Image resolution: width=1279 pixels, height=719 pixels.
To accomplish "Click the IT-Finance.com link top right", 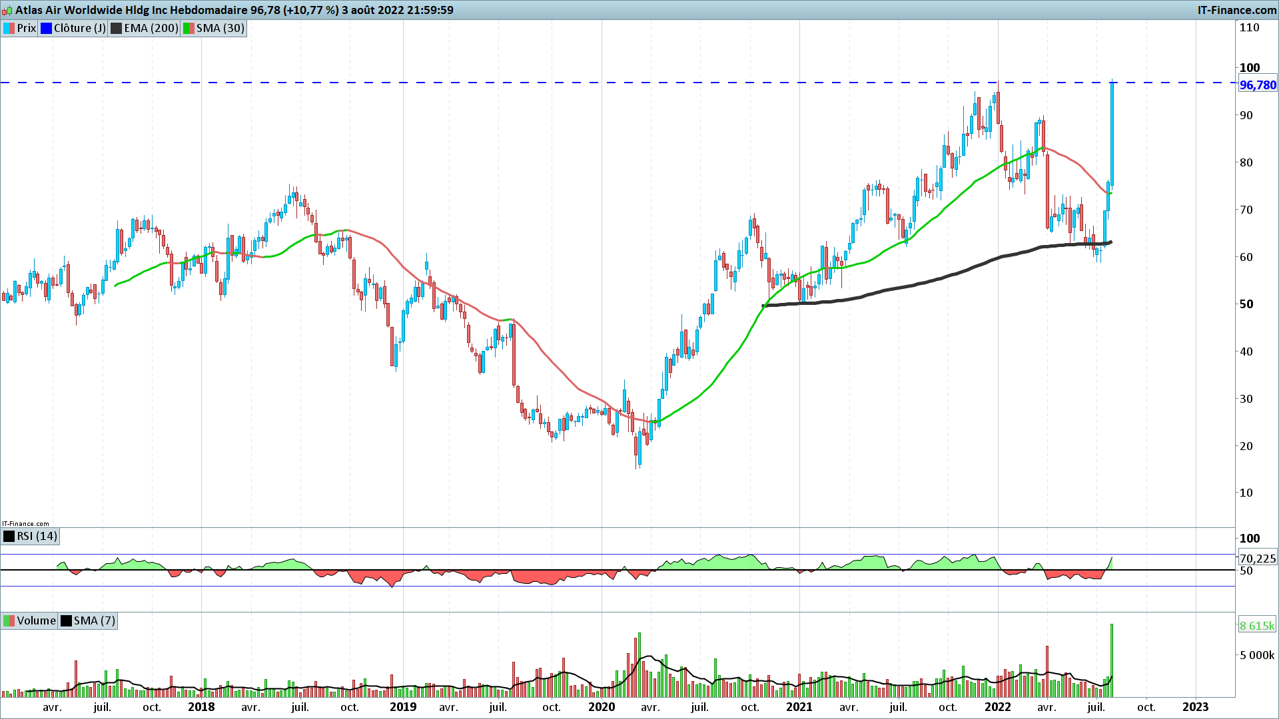I will coord(1237,10).
